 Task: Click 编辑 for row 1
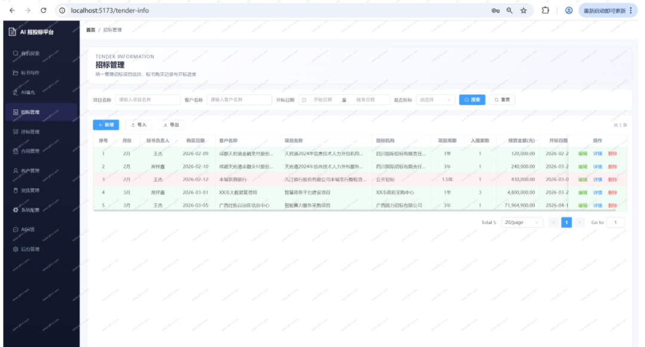coord(582,153)
